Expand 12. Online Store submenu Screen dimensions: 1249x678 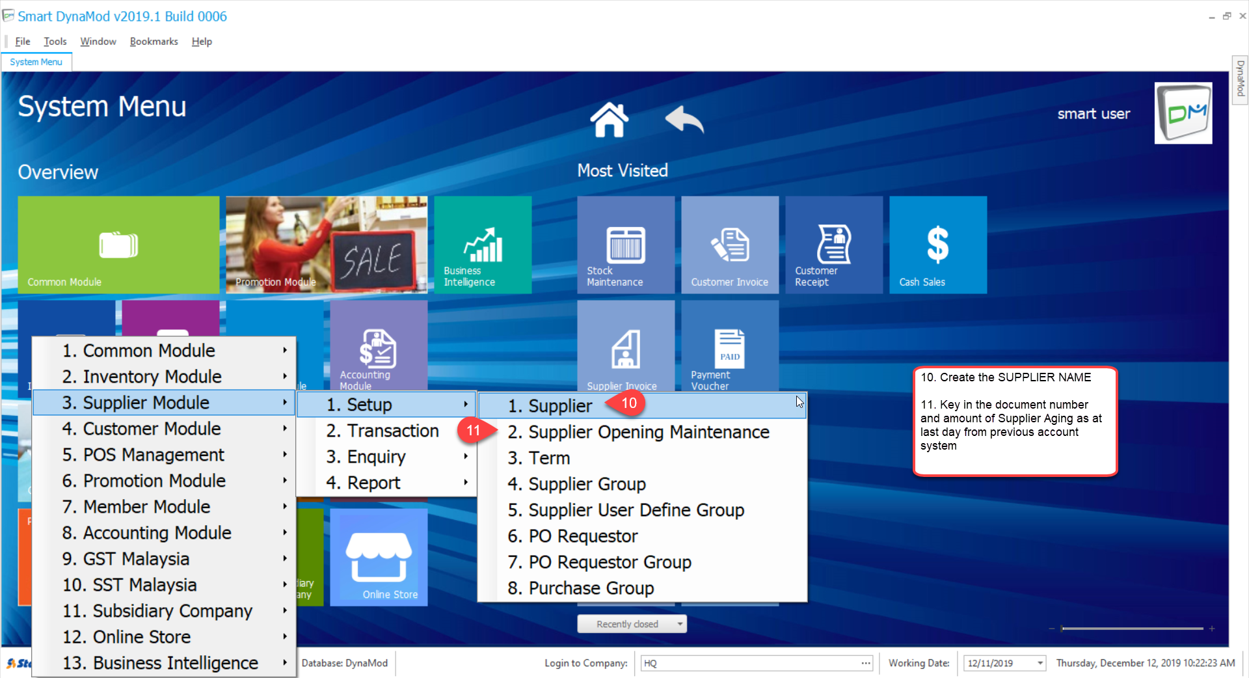(x=164, y=637)
